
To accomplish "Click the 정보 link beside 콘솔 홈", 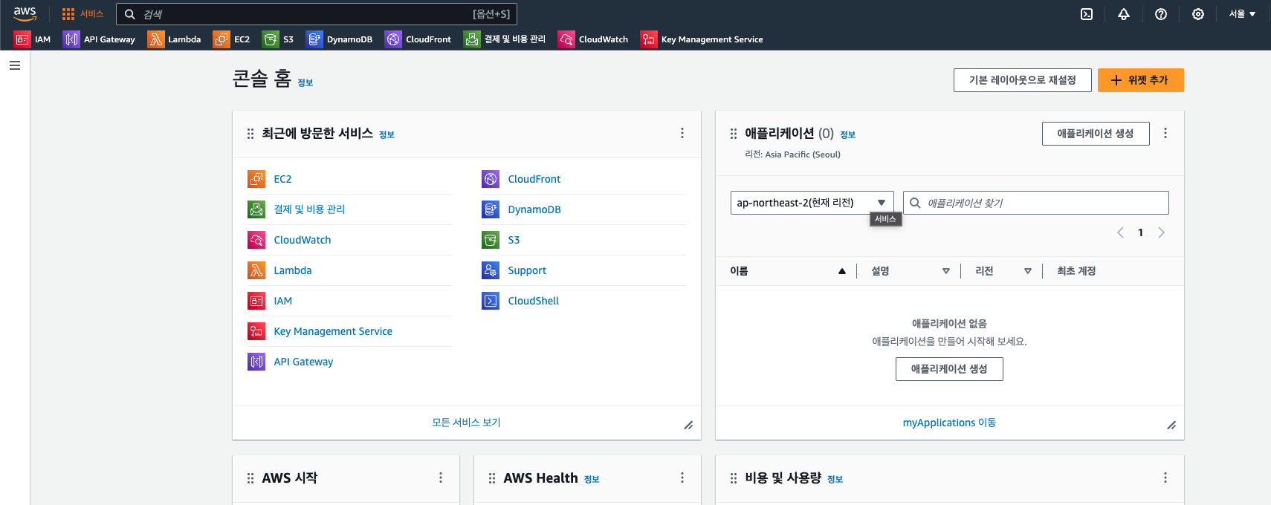I will [x=305, y=82].
